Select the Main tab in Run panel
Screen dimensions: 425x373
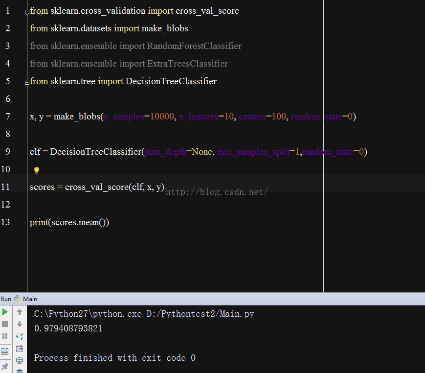(x=30, y=299)
